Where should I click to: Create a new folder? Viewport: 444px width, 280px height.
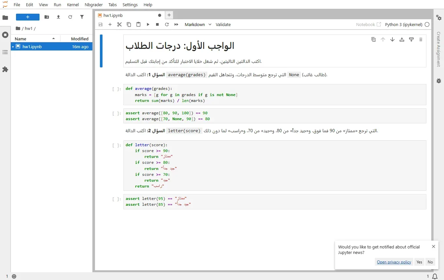(47, 17)
